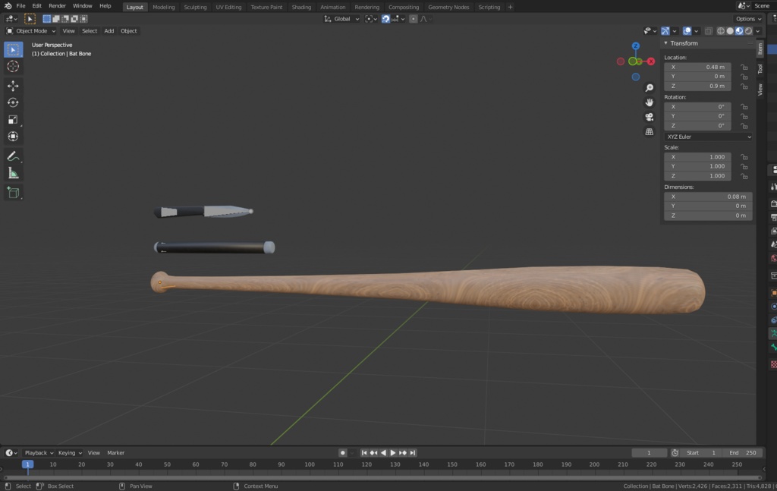777x491 pixels.
Task: Select the Cursor tool
Action: [14, 66]
